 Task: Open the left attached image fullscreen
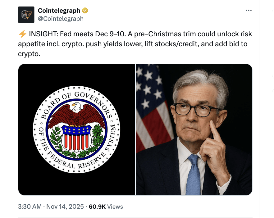point(76,129)
